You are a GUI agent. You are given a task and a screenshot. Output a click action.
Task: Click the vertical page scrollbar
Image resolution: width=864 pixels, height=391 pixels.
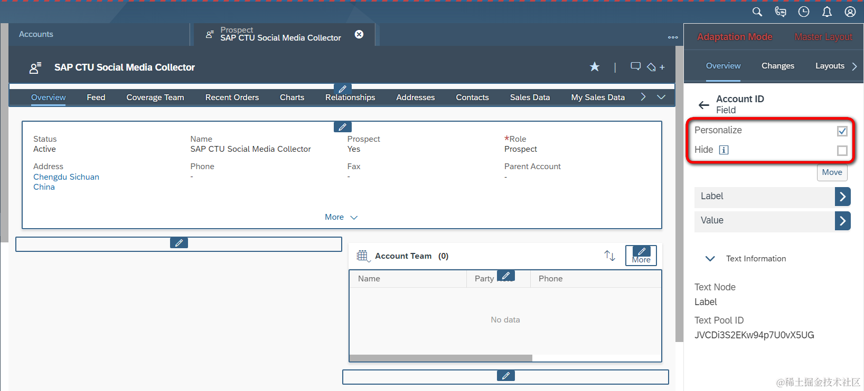coord(679,194)
